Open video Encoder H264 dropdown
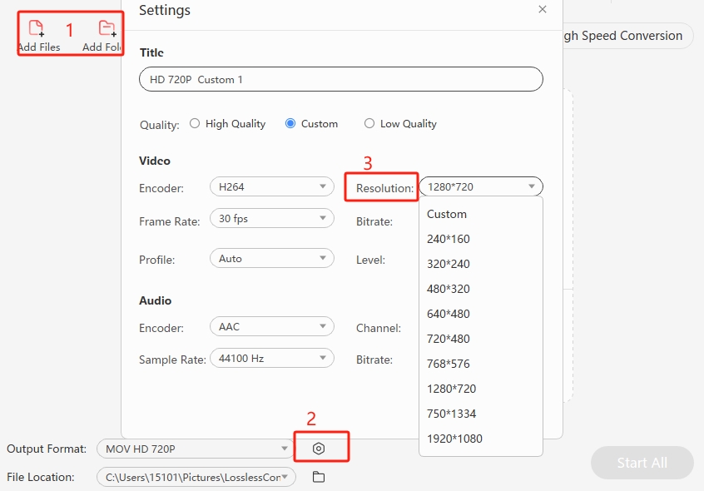 [x=271, y=187]
